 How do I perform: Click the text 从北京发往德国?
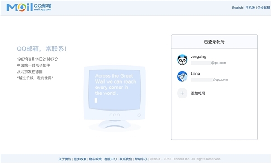point(30,72)
